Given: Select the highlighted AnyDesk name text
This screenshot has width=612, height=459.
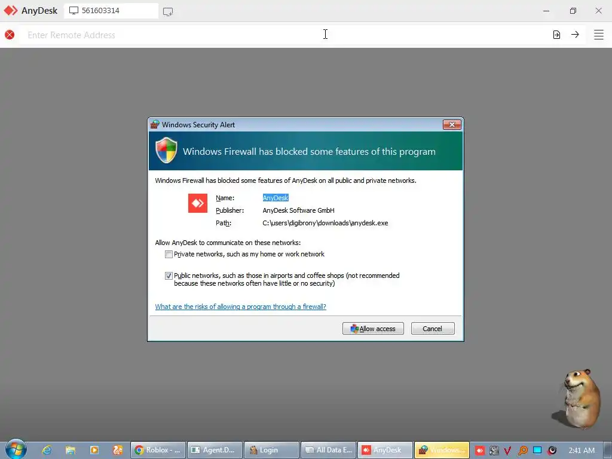Looking at the screenshot, I should pos(276,198).
